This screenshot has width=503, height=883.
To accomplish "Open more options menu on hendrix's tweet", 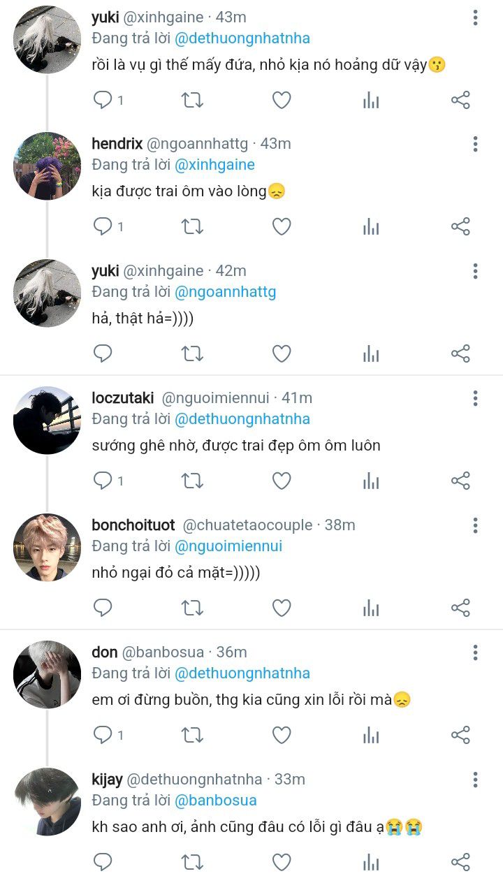I will click(475, 144).
